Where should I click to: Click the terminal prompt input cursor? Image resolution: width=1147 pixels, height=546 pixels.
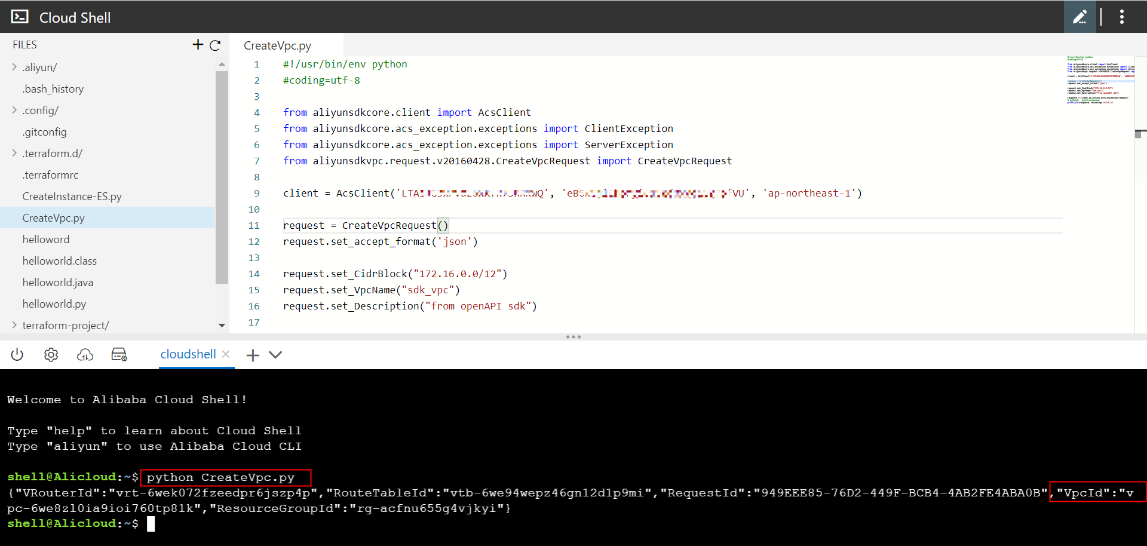tap(151, 524)
